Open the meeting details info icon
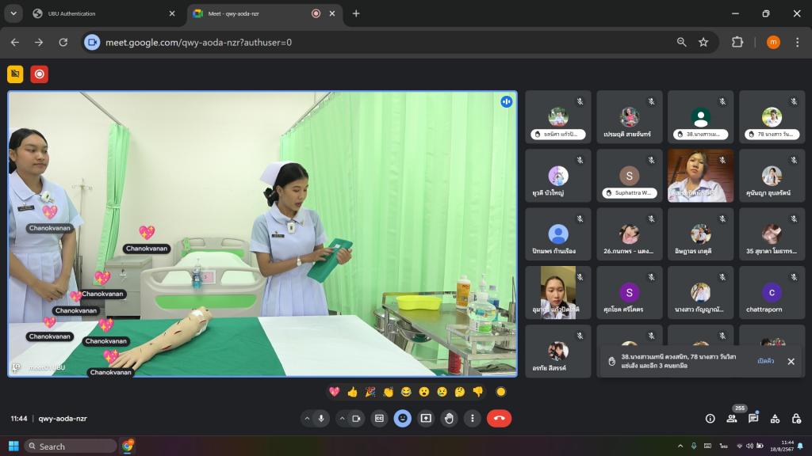The height and width of the screenshot is (456, 812). click(x=710, y=418)
